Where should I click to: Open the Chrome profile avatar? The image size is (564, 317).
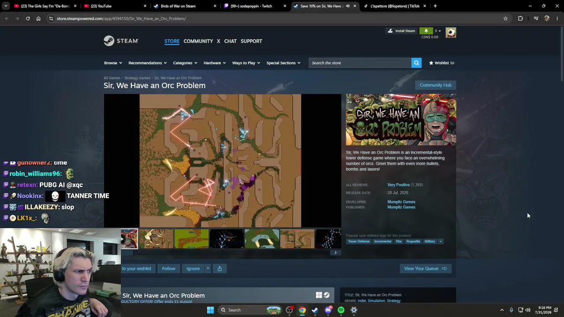tap(547, 18)
